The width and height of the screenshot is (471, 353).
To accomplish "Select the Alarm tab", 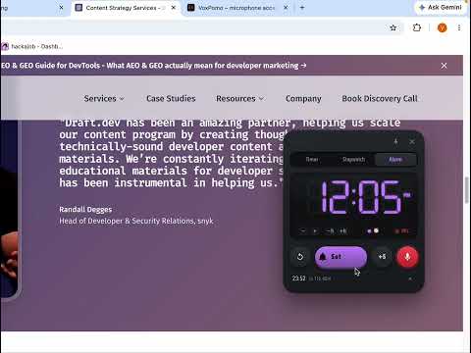I will (x=395, y=160).
